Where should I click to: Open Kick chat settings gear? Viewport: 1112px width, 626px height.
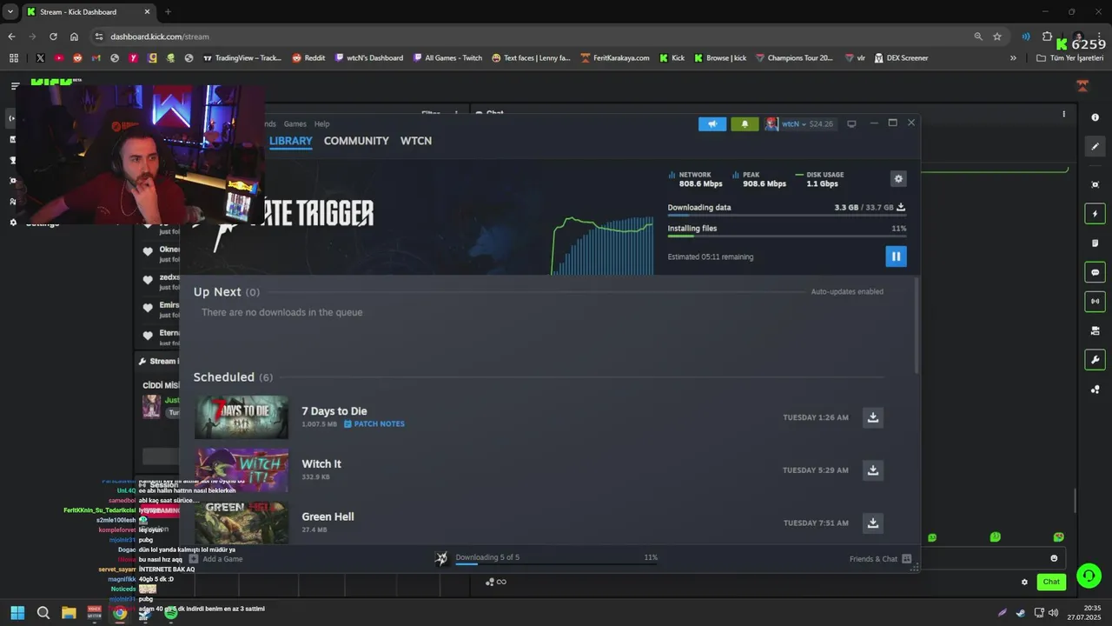tap(1024, 583)
